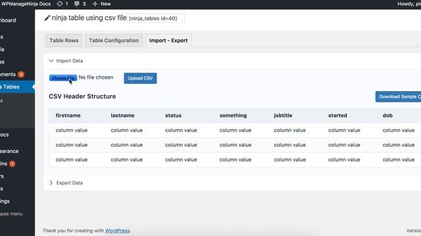
Task: Expand the Export Data section chevron
Action: pyautogui.click(x=51, y=183)
